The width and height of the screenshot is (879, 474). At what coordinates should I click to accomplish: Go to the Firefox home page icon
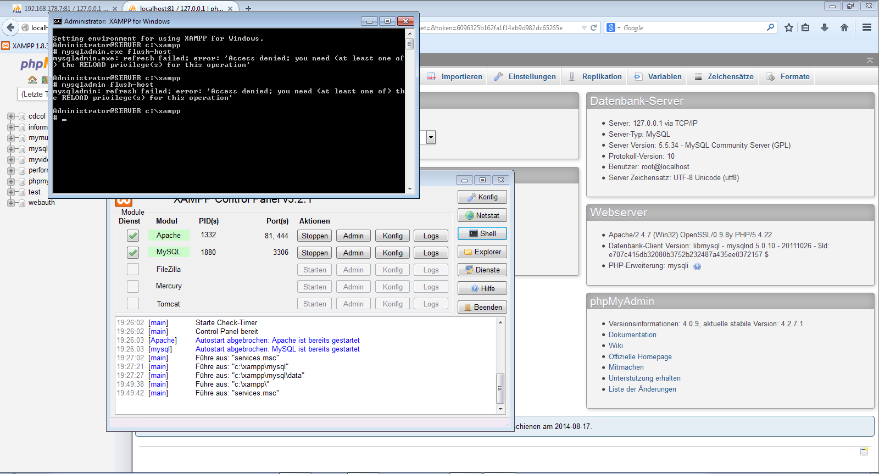click(x=844, y=27)
